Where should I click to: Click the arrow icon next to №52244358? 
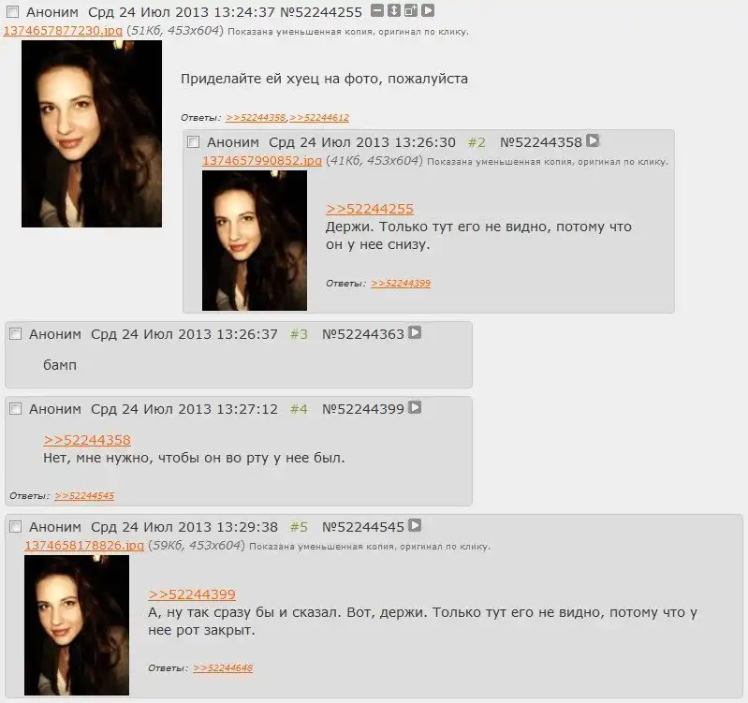[593, 140]
